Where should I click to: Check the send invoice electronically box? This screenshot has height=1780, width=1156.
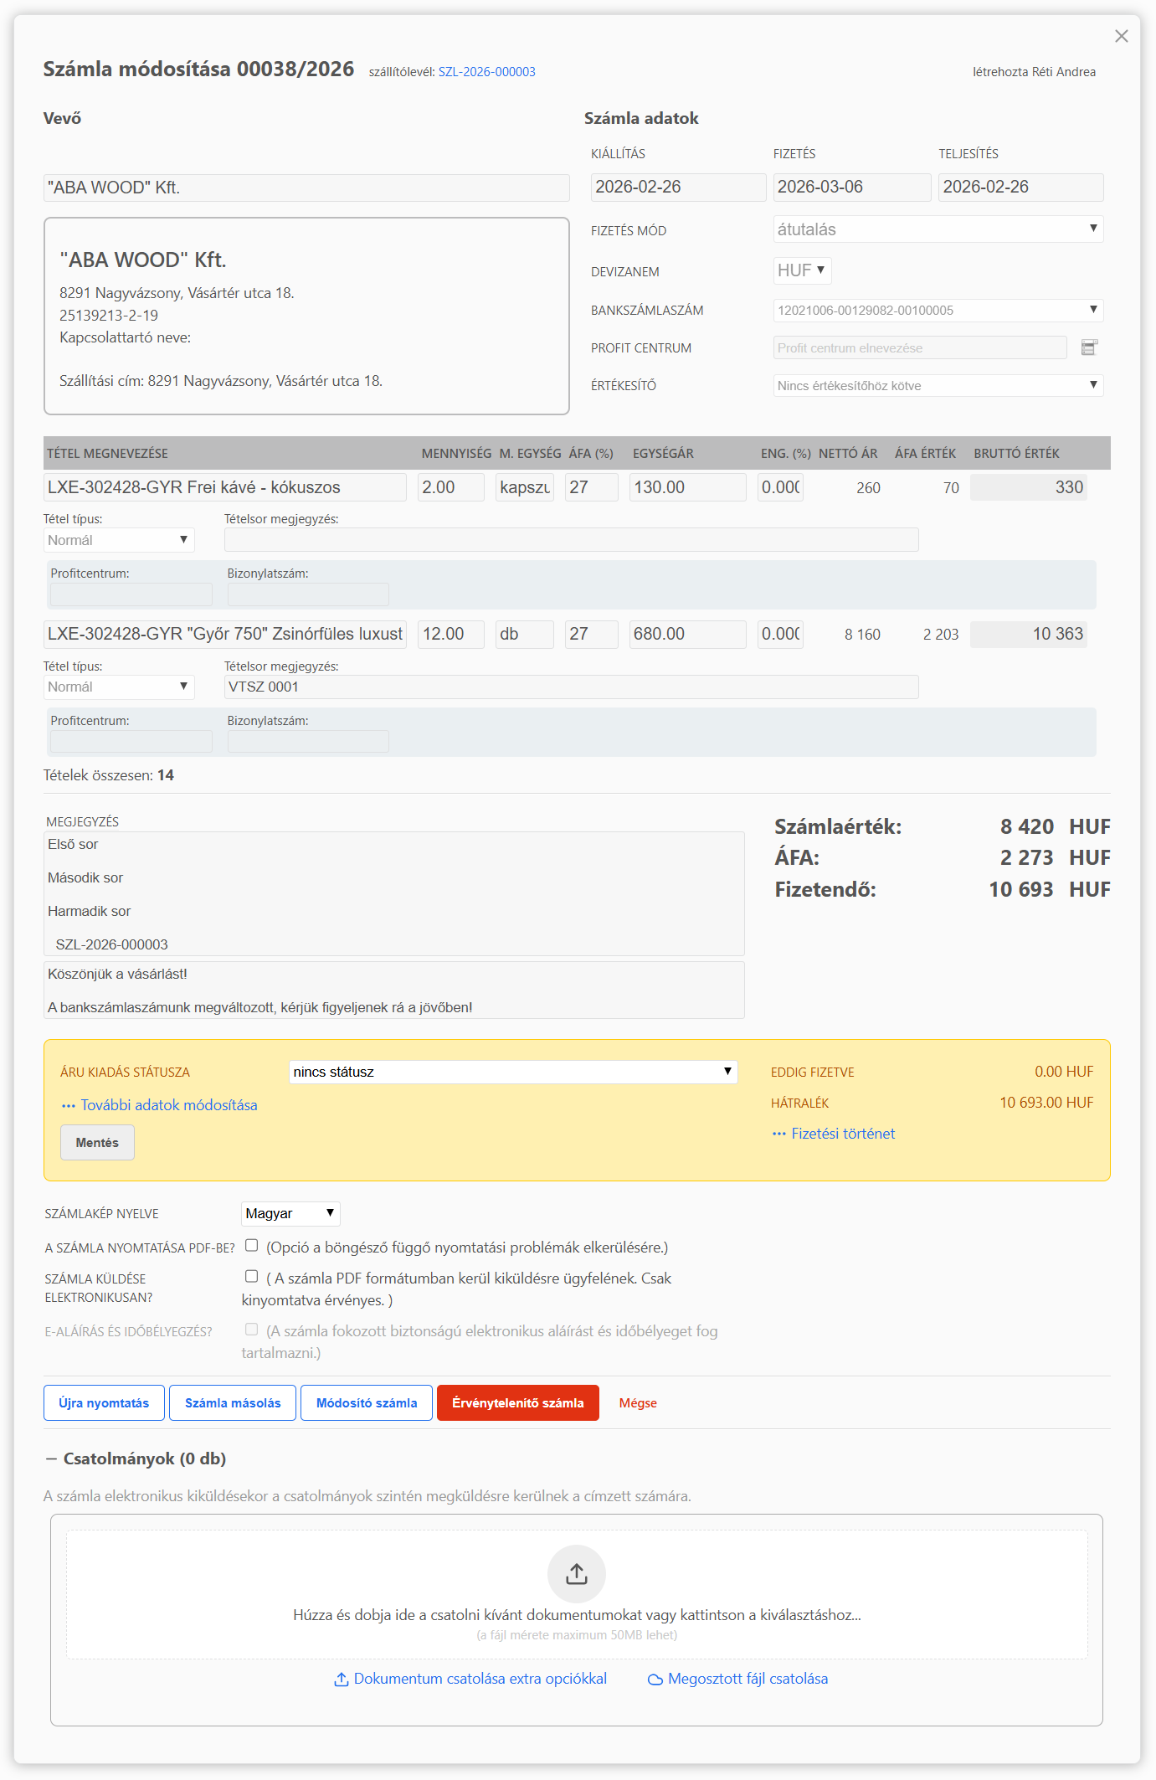click(251, 1277)
